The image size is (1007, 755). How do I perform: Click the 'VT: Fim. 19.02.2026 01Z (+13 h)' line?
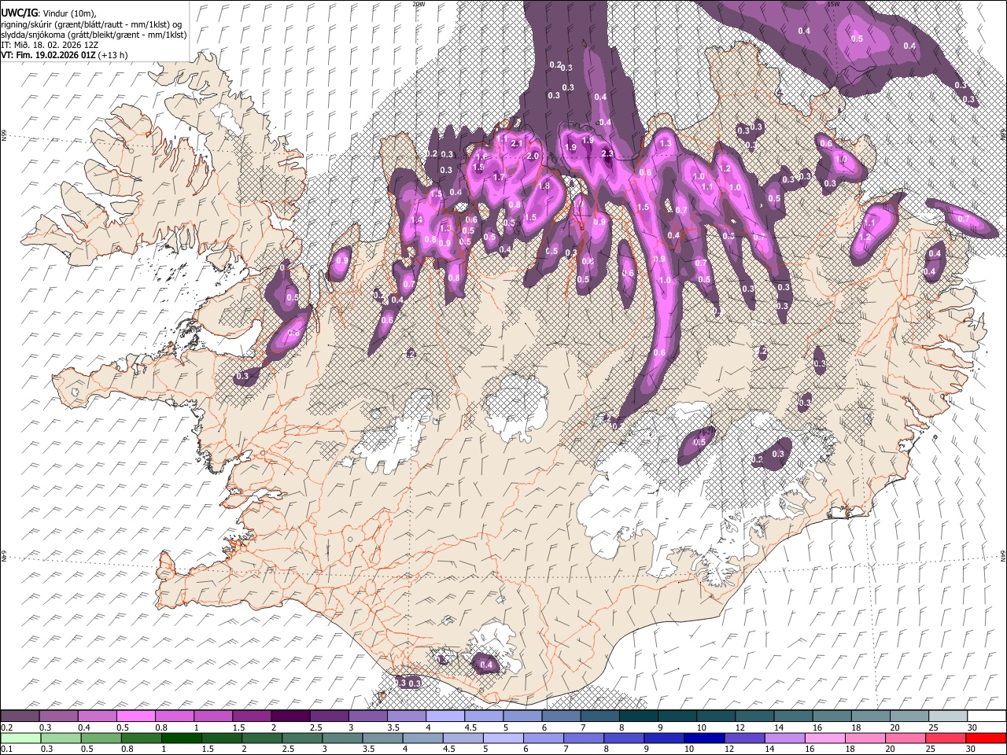click(x=64, y=55)
